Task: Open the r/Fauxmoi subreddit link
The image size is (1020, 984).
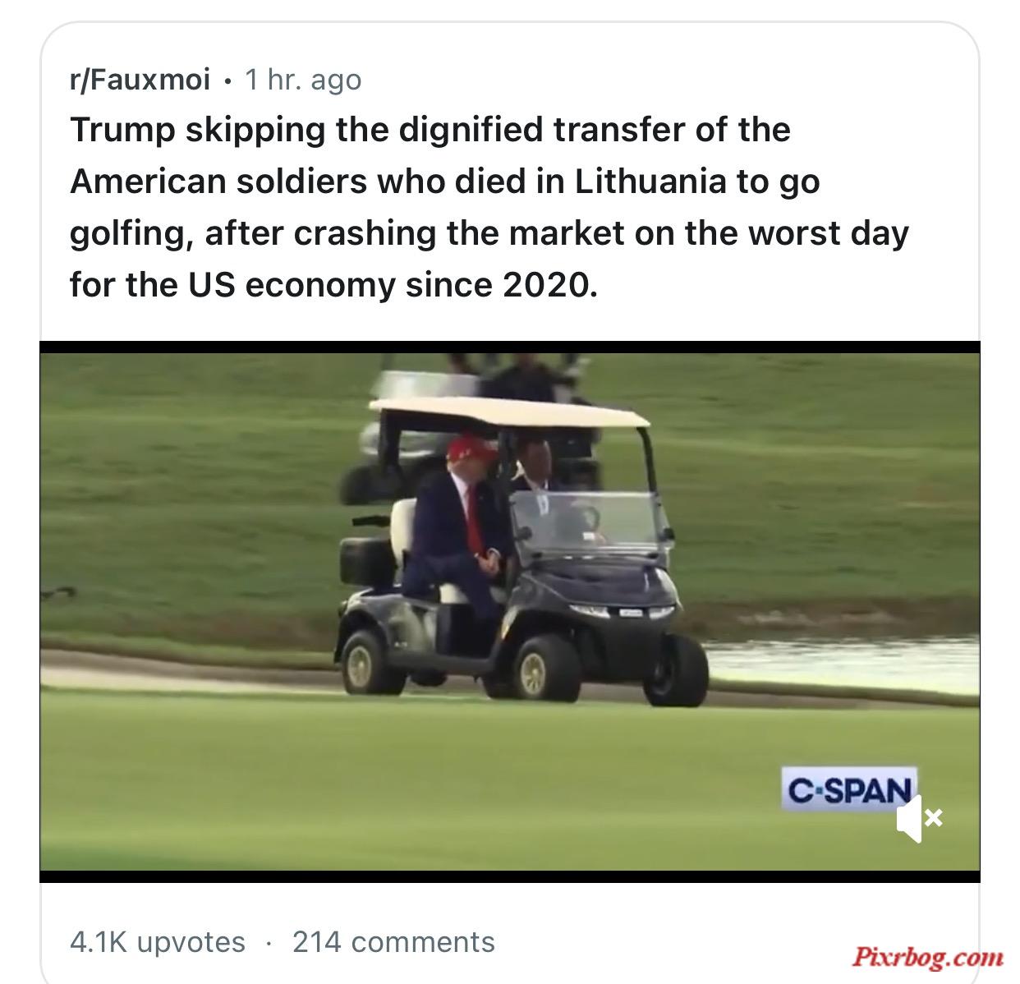Action: 140,80
